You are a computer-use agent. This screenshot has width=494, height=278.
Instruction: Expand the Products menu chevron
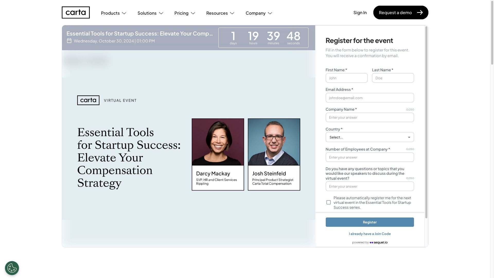pyautogui.click(x=124, y=13)
